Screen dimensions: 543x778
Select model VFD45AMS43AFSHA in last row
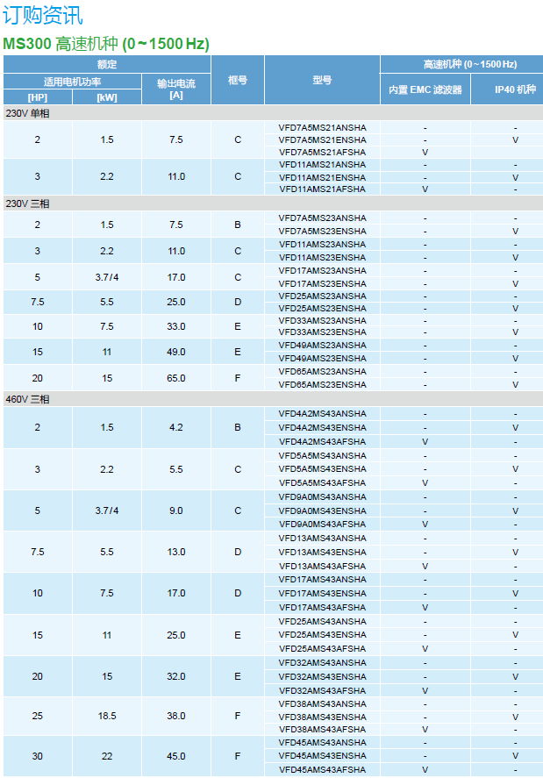coord(322,769)
